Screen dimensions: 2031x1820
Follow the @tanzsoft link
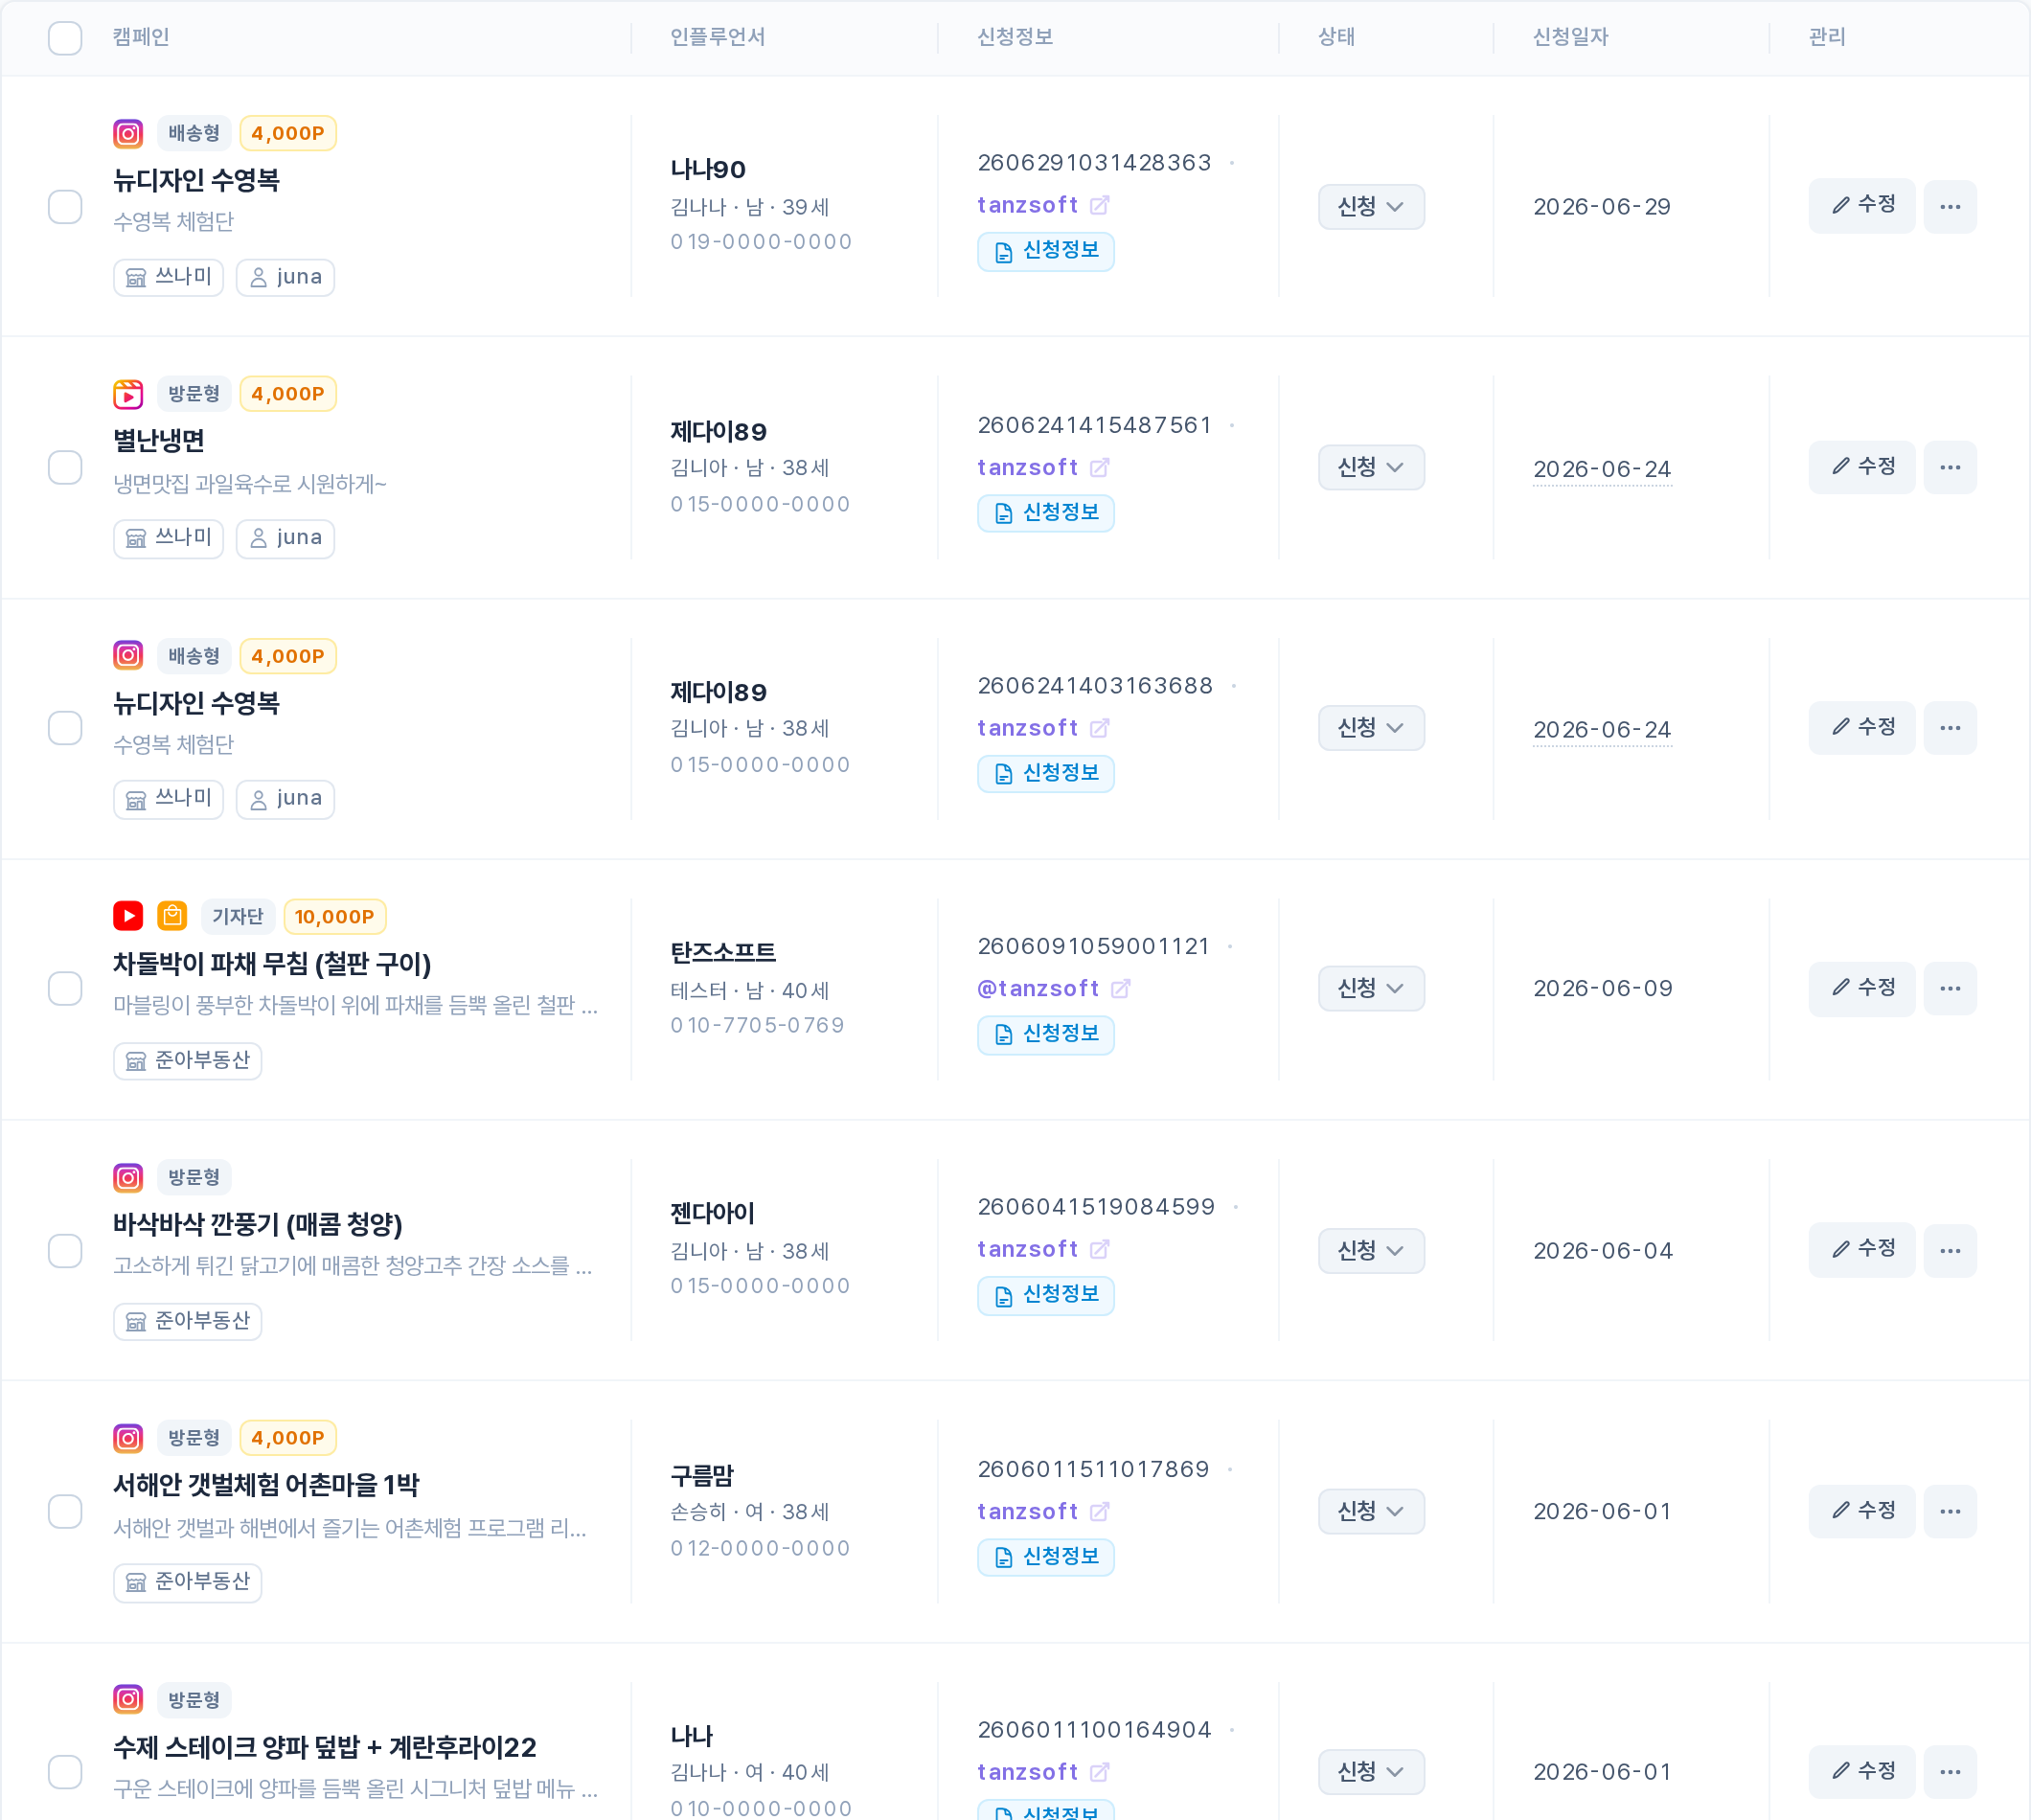pos(1038,989)
